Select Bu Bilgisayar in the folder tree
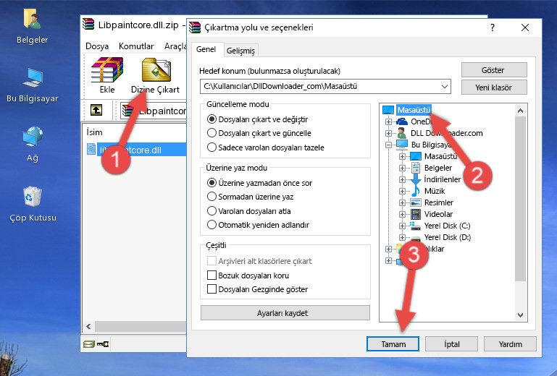 [430, 145]
